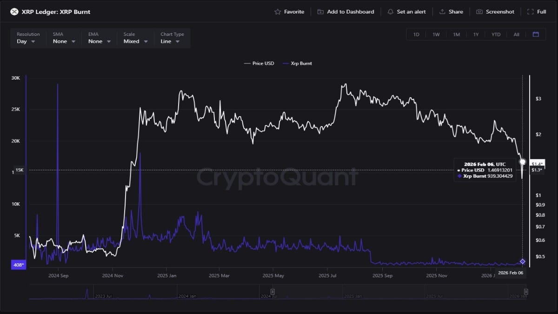Select the All time range
558x314 pixels.
517,34
